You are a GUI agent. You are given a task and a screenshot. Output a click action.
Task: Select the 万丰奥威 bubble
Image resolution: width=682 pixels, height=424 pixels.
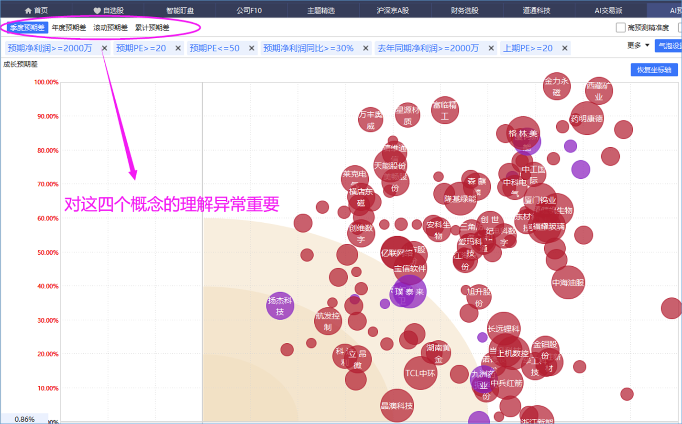(371, 120)
